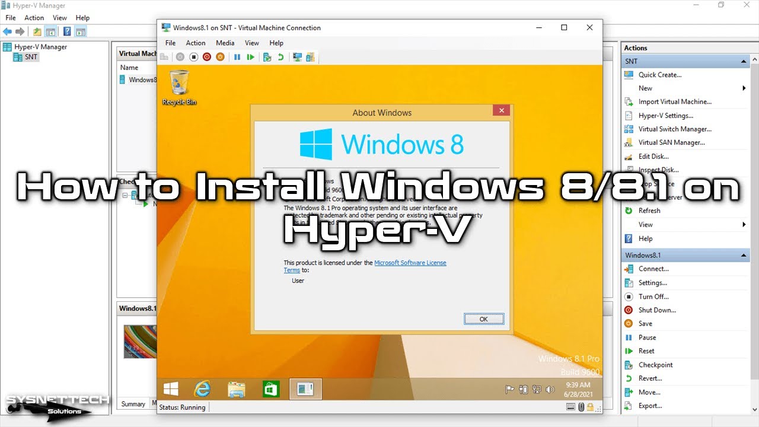This screenshot has height=427, width=759.
Task: Open the File menu in VM Connection window
Action: 171,43
